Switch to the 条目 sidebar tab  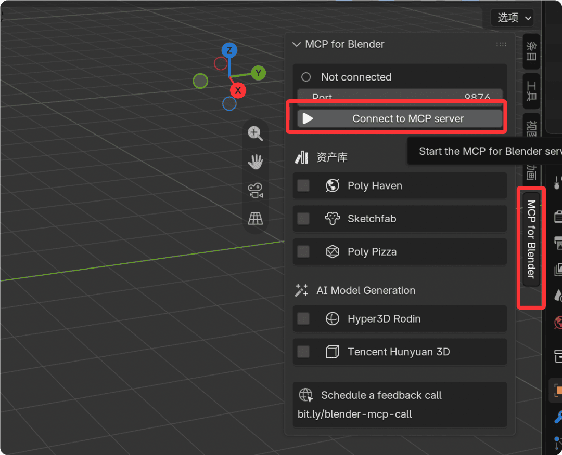point(531,51)
